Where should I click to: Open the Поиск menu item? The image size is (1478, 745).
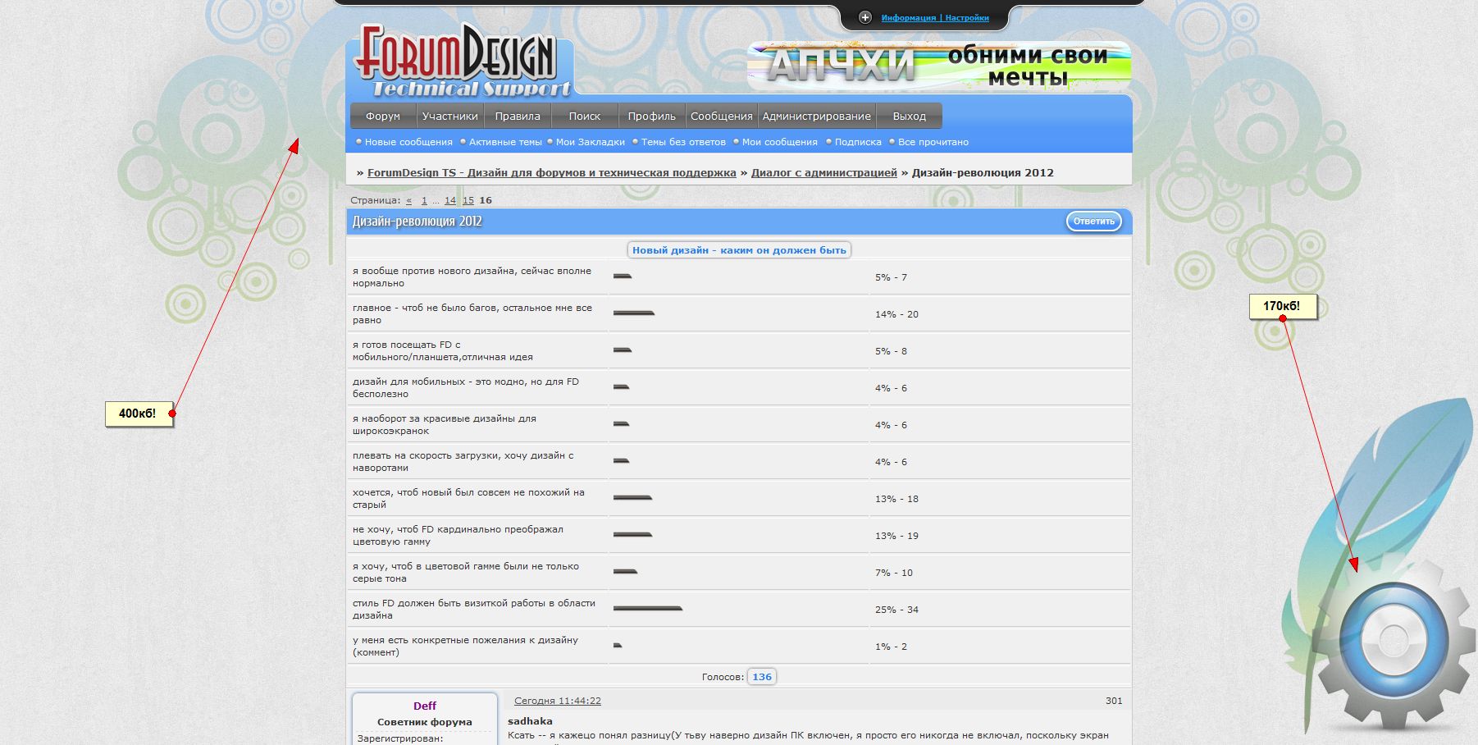point(585,117)
